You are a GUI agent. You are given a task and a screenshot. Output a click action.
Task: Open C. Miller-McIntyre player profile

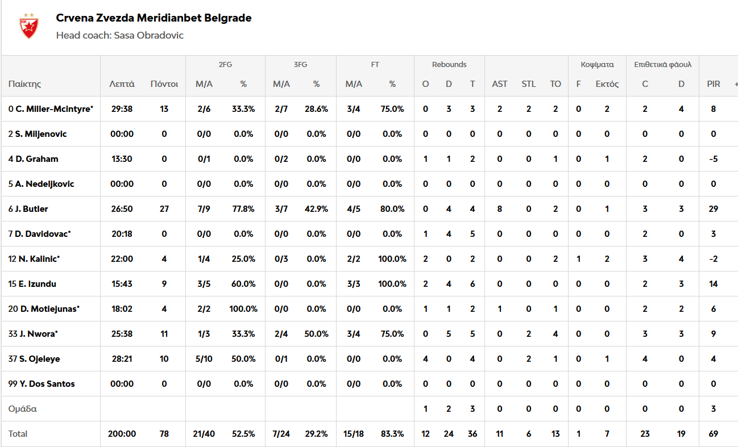click(53, 109)
